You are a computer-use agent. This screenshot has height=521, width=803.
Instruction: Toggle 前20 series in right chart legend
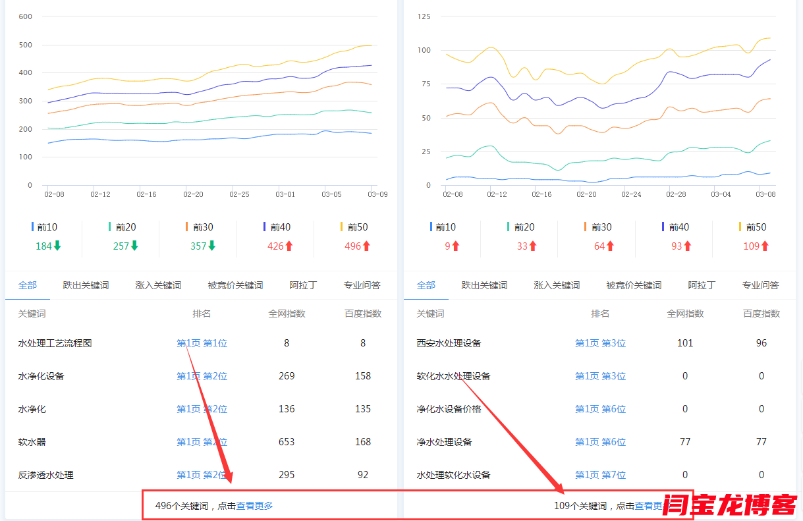coord(520,227)
